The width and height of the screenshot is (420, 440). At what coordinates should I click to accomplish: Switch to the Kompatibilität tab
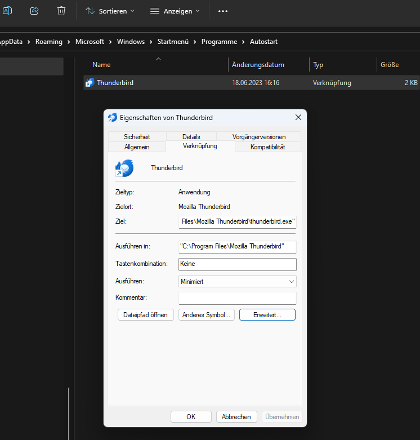(268, 146)
